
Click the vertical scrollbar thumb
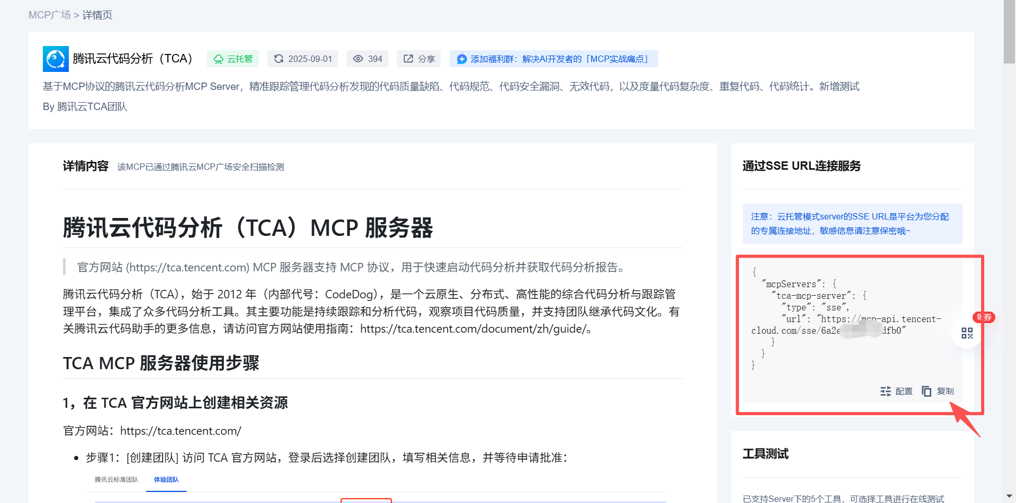click(1009, 32)
